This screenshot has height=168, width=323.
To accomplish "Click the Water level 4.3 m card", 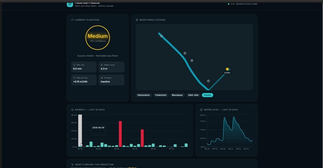I will pos(111,67).
